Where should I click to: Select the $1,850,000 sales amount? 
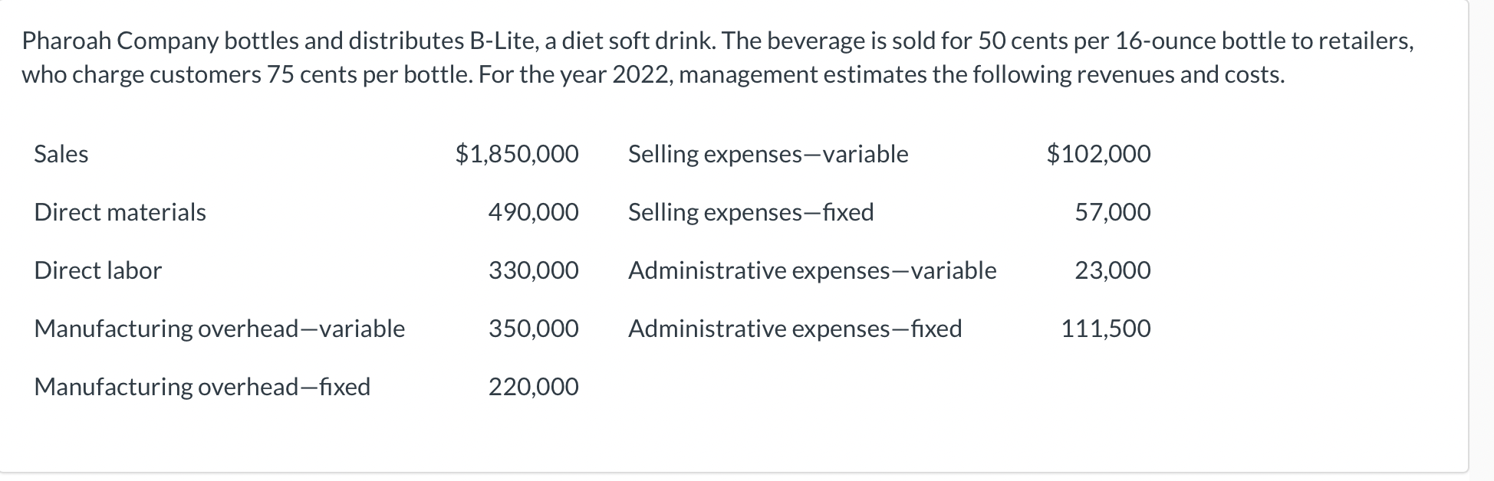(517, 154)
